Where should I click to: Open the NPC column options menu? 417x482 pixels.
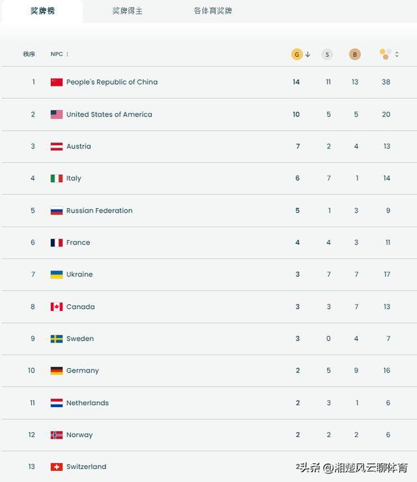click(67, 55)
